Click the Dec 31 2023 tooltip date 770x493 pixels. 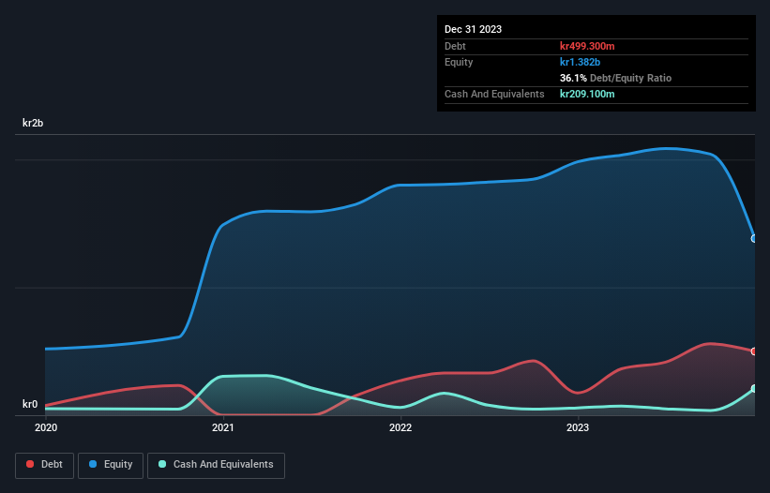(x=473, y=29)
